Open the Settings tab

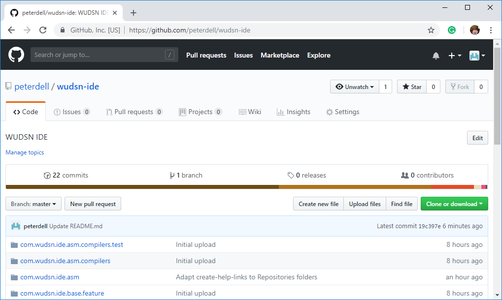(x=342, y=112)
